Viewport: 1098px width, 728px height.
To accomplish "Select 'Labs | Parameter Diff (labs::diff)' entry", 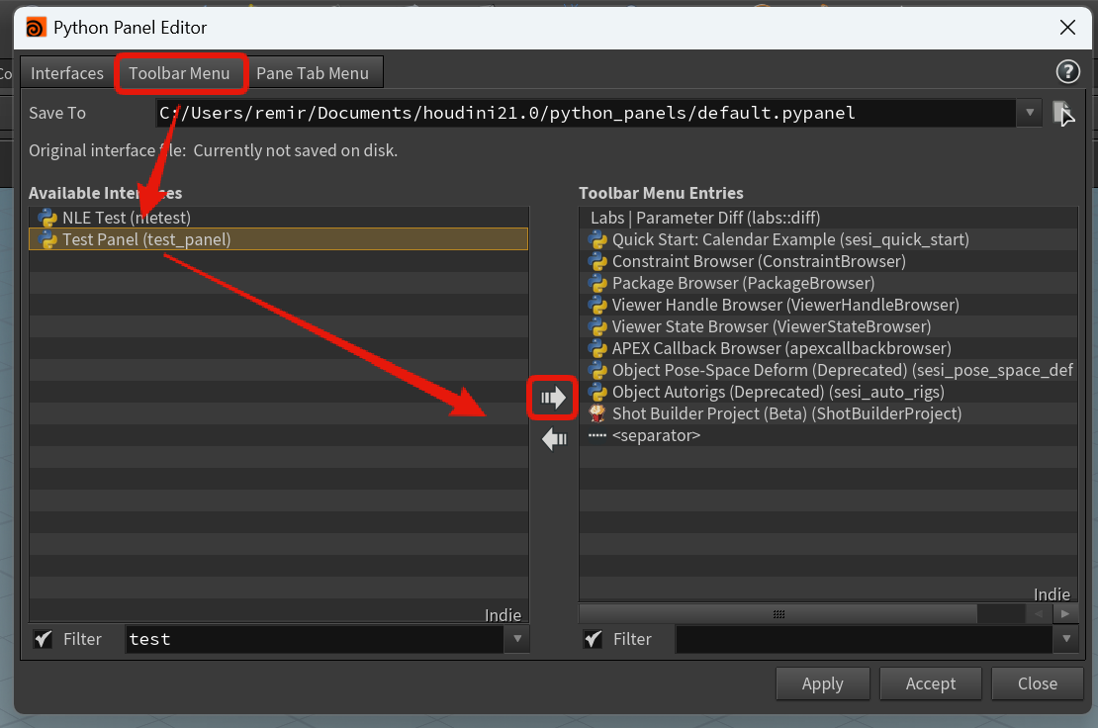I will [828, 218].
